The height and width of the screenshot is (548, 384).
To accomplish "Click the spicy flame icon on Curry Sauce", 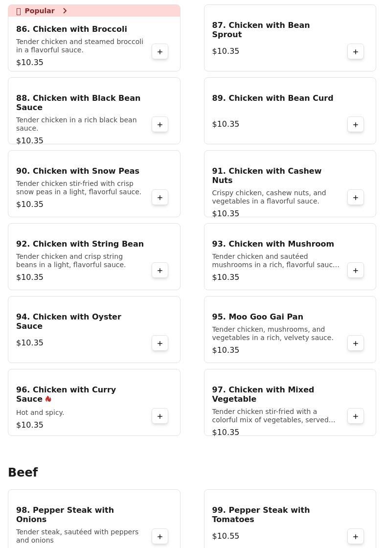I will coord(48,399).
